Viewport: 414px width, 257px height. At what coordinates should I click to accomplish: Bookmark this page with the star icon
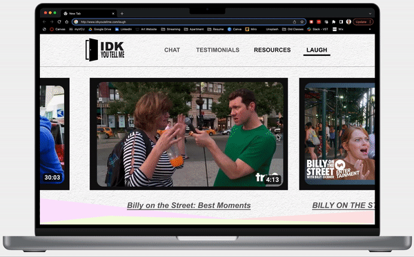coord(302,22)
